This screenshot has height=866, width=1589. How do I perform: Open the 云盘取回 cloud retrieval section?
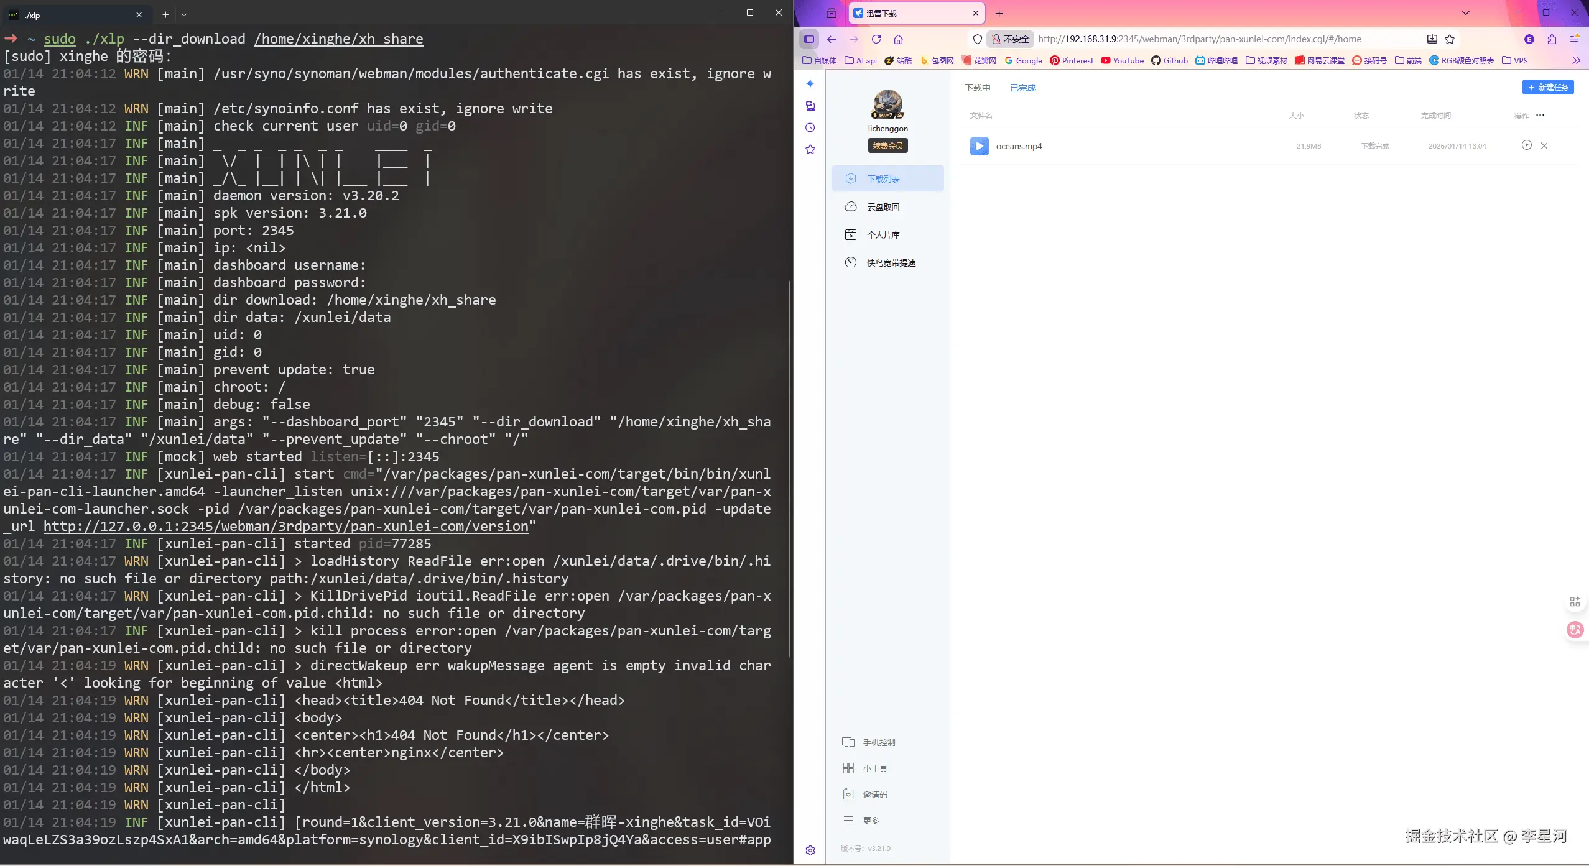[x=883, y=207]
